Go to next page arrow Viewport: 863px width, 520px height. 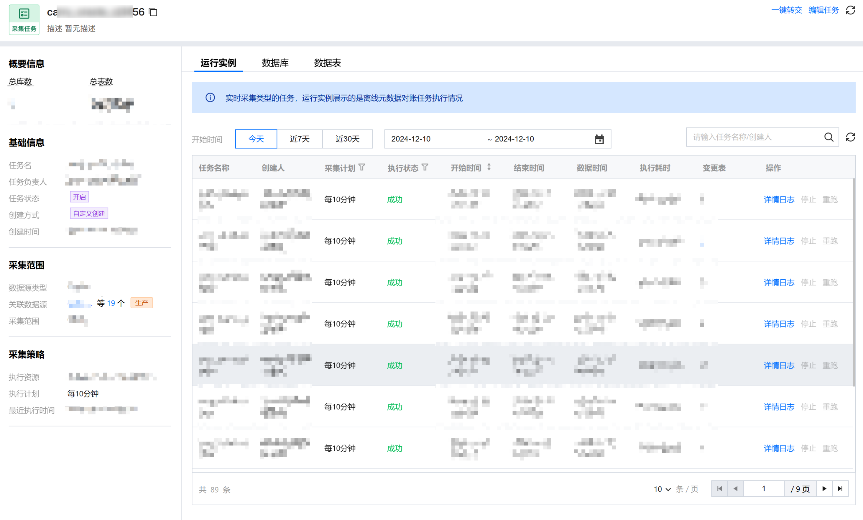coord(824,488)
